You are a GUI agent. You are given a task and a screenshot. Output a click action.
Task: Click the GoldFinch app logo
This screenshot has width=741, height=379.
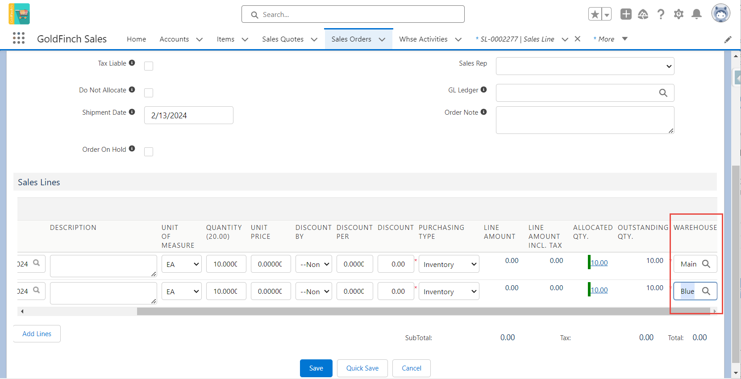19,14
